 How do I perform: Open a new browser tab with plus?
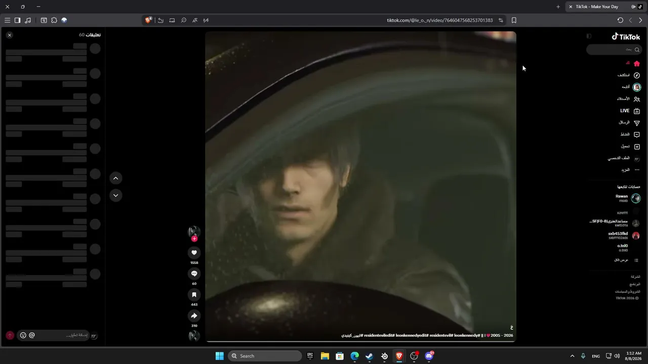(x=558, y=7)
